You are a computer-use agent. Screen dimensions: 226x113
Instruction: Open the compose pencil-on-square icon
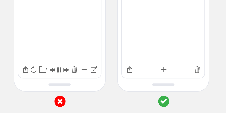coord(94,70)
